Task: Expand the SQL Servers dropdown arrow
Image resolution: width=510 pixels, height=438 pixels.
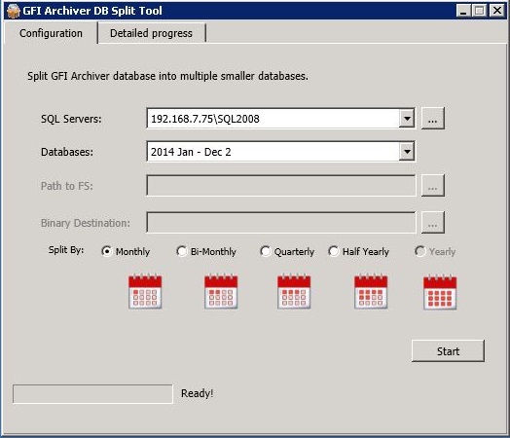Action: coord(407,119)
